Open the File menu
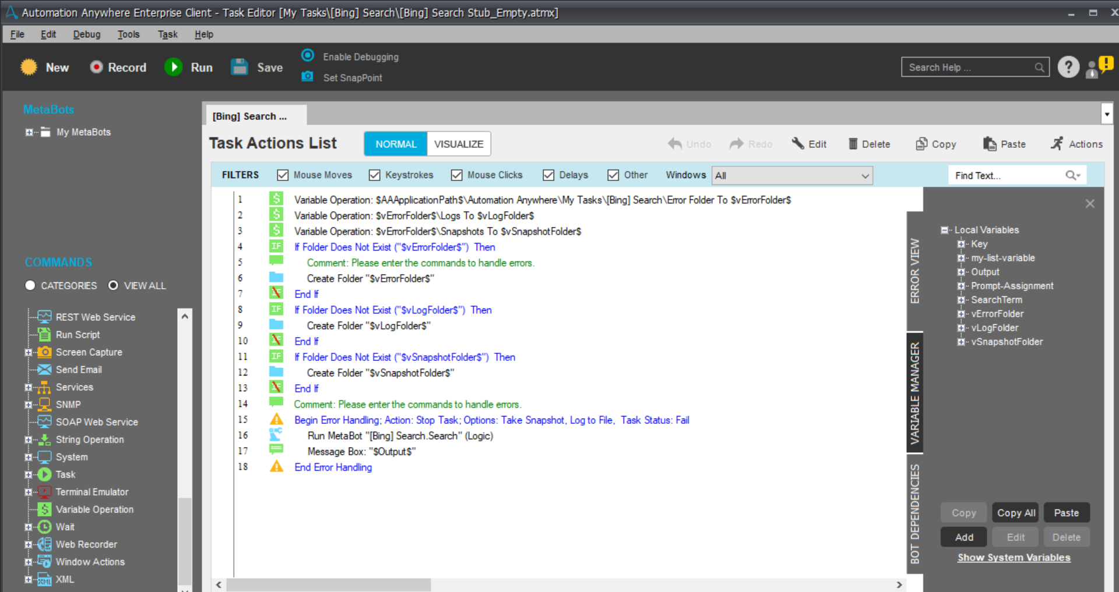 tap(17, 34)
